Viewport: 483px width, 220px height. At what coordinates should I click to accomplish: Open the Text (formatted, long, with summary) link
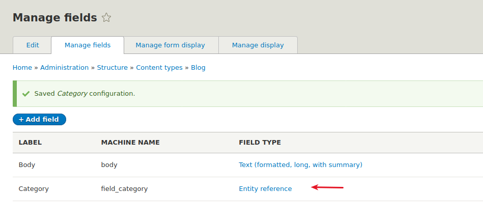pos(300,165)
